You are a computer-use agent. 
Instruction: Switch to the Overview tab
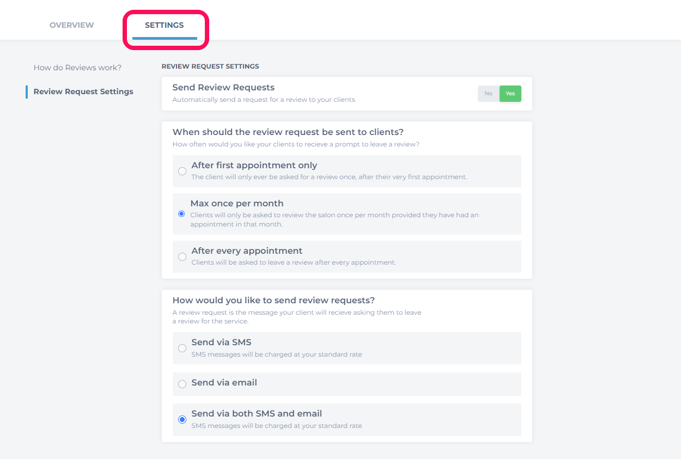tap(71, 25)
